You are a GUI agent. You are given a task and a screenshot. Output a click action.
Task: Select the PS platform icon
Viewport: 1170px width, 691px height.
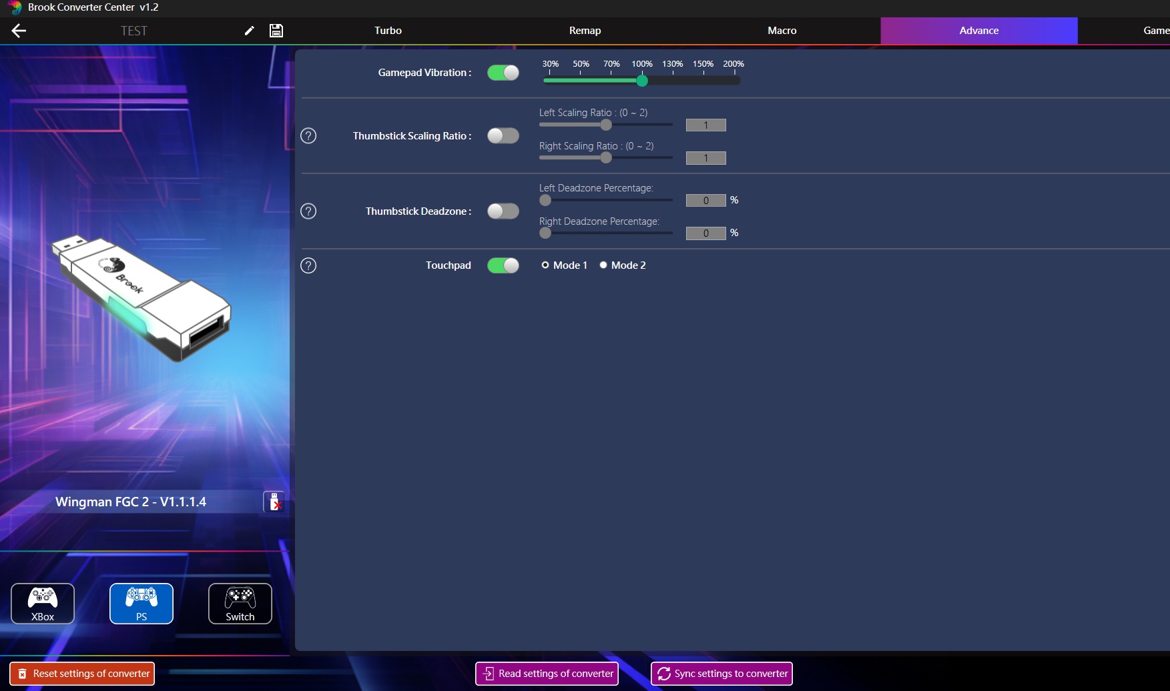click(x=141, y=604)
